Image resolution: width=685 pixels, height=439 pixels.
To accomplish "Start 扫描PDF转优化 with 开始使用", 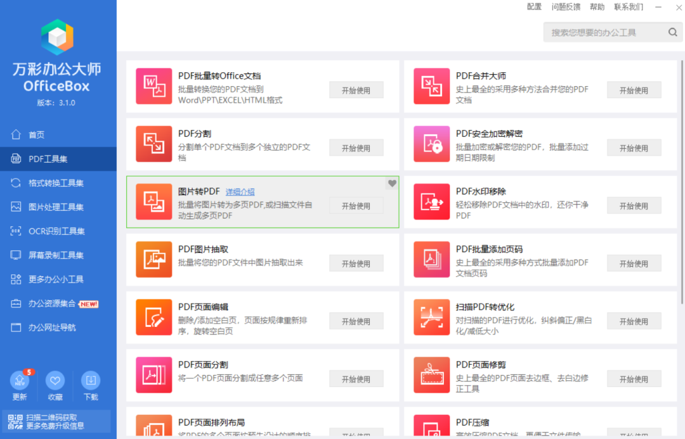I will (x=634, y=321).
